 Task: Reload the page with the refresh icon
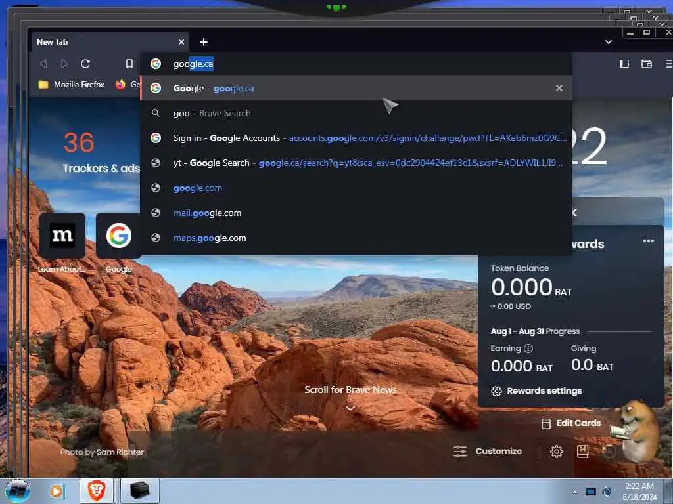[85, 64]
